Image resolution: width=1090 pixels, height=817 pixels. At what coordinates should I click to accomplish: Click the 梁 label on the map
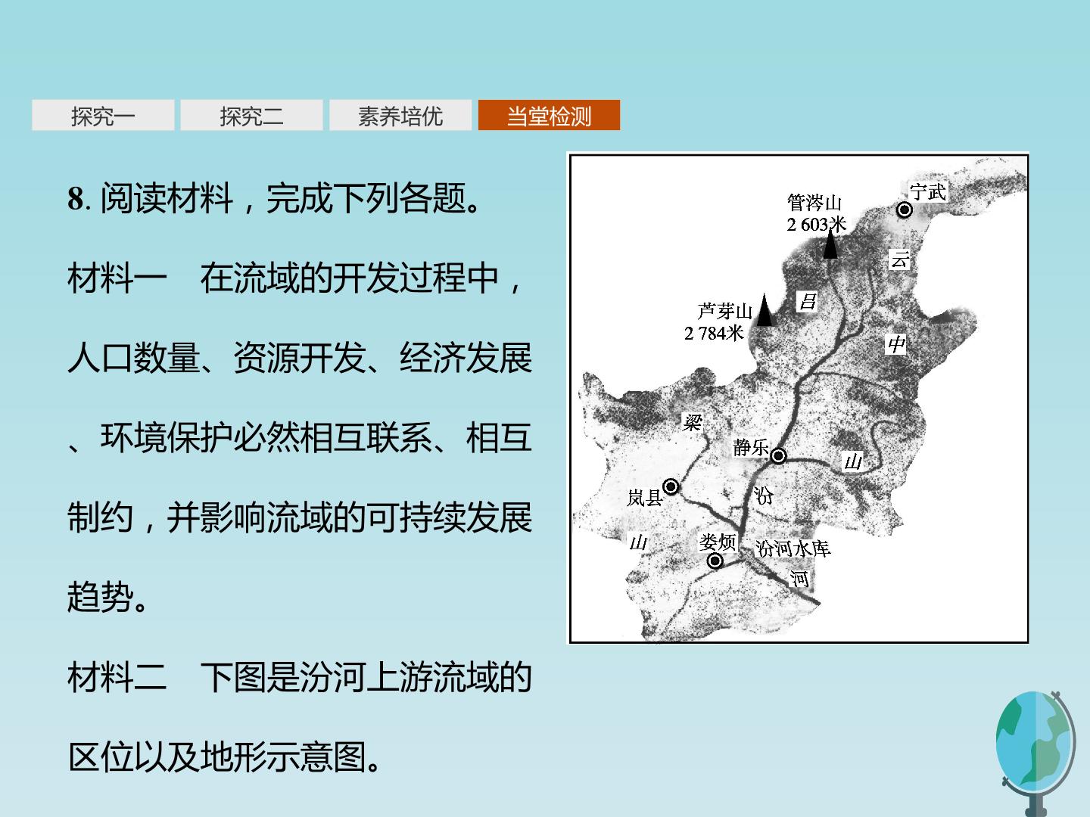692,422
